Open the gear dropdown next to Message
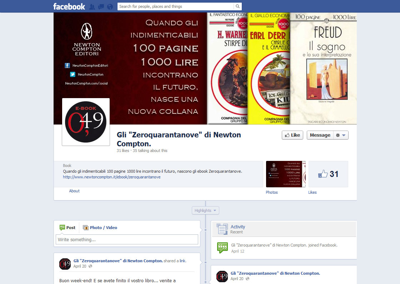This screenshot has height=284, width=400. click(341, 135)
